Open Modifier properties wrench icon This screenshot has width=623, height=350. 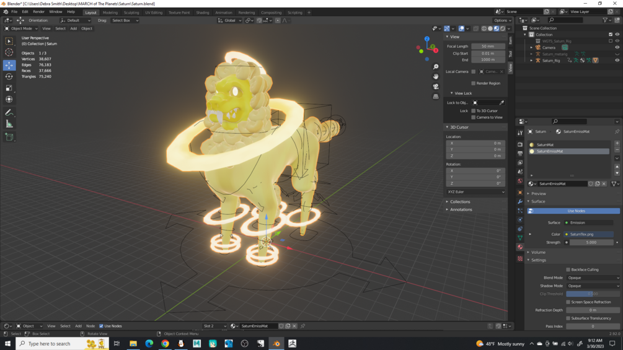(x=520, y=201)
